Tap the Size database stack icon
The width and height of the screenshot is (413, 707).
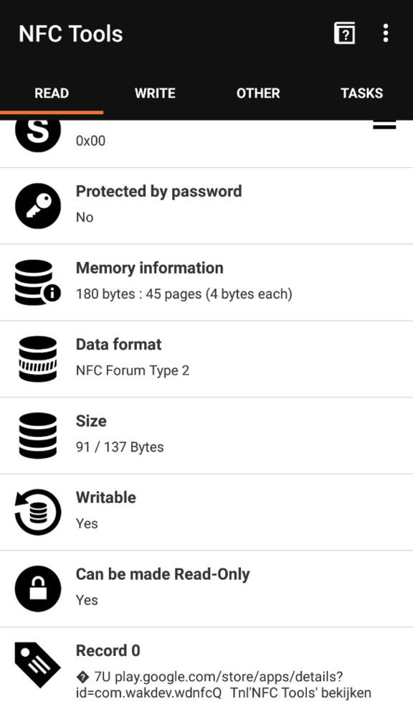click(x=38, y=436)
